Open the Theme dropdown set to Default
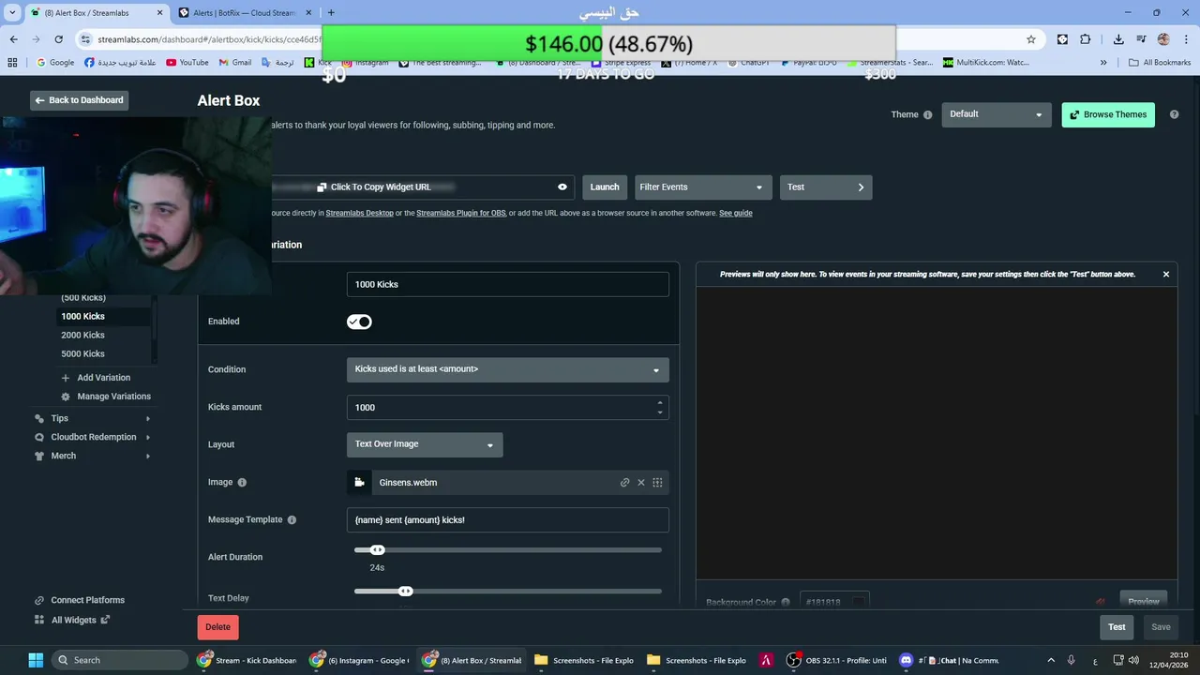Viewport: 1200px width, 675px height. point(996,114)
